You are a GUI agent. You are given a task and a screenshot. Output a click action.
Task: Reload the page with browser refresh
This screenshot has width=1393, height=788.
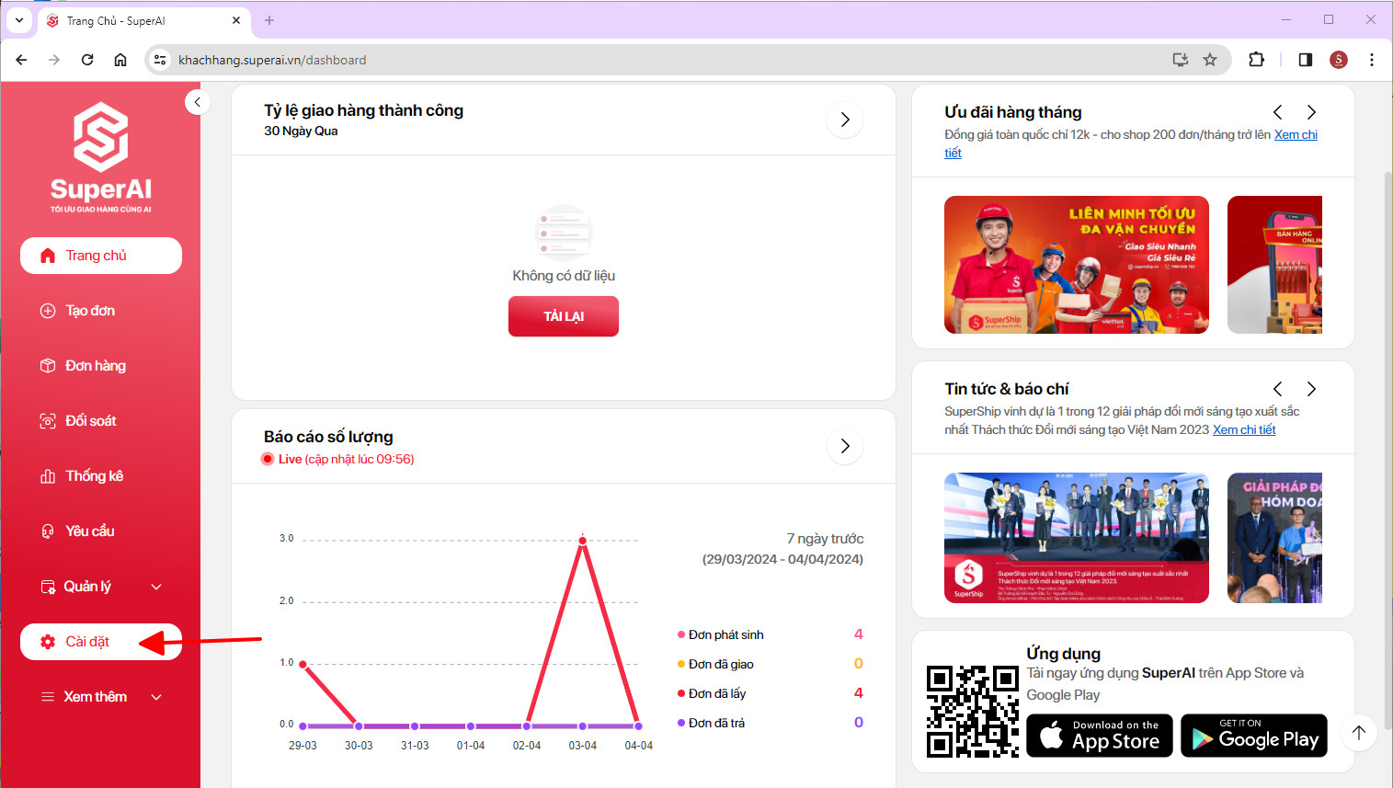pos(87,60)
